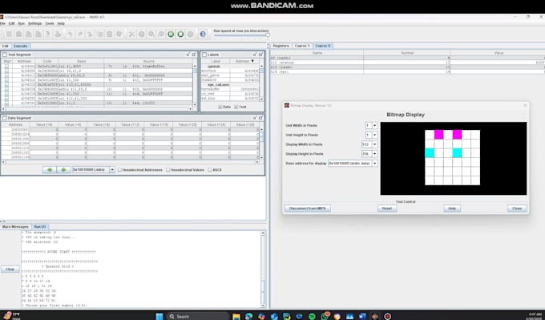Click Run I/O console vertical scrollbar down arrow
545x320 pixels.
[263, 306]
